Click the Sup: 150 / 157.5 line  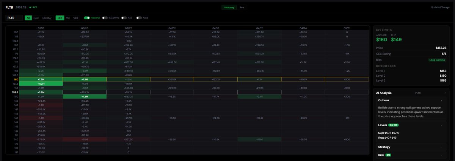(389, 133)
